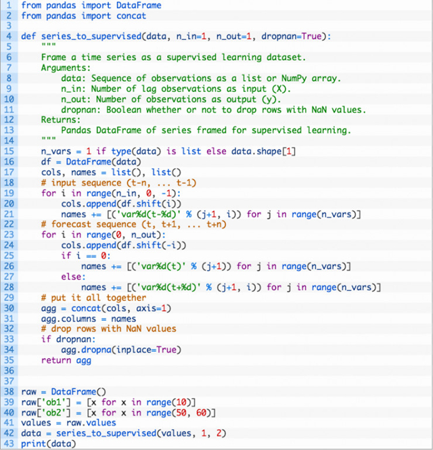433x450 pixels.
Task: Click 'data.shape[1]' on line 15
Action: (x=263, y=152)
